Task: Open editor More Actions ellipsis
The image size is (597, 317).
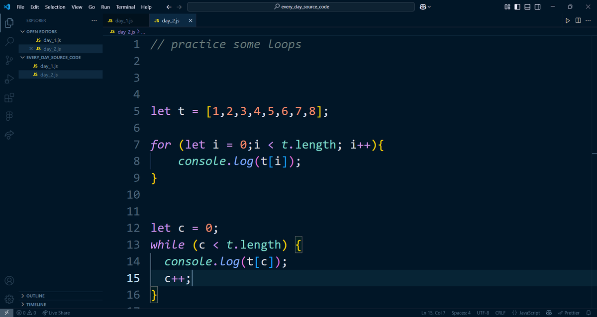Action: coord(588,21)
